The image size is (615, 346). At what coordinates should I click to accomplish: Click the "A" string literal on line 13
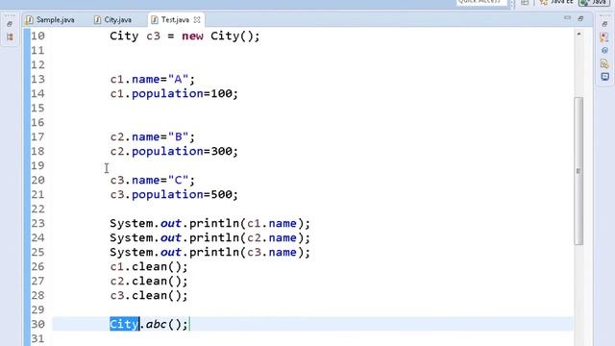coord(178,79)
